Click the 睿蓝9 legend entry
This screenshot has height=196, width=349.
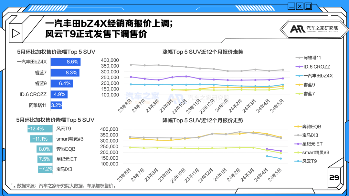[305, 85]
